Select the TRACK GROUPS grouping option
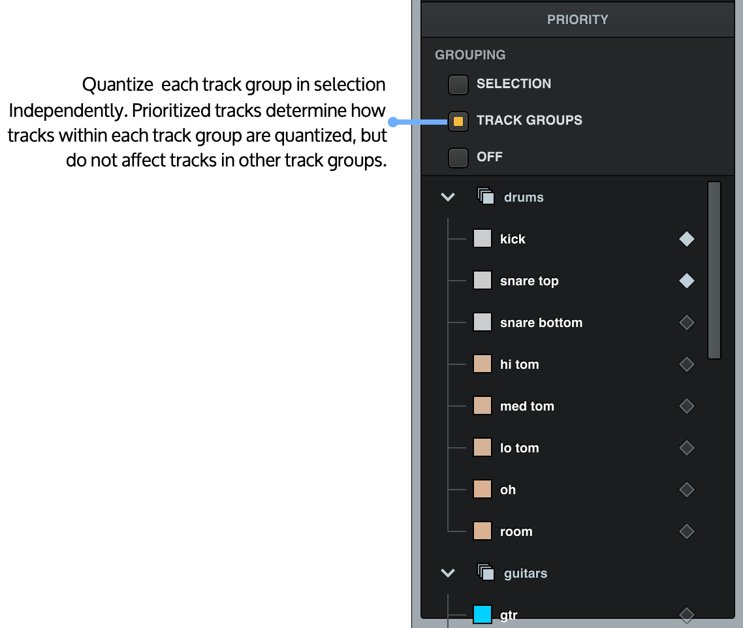The image size is (743, 628). [458, 121]
